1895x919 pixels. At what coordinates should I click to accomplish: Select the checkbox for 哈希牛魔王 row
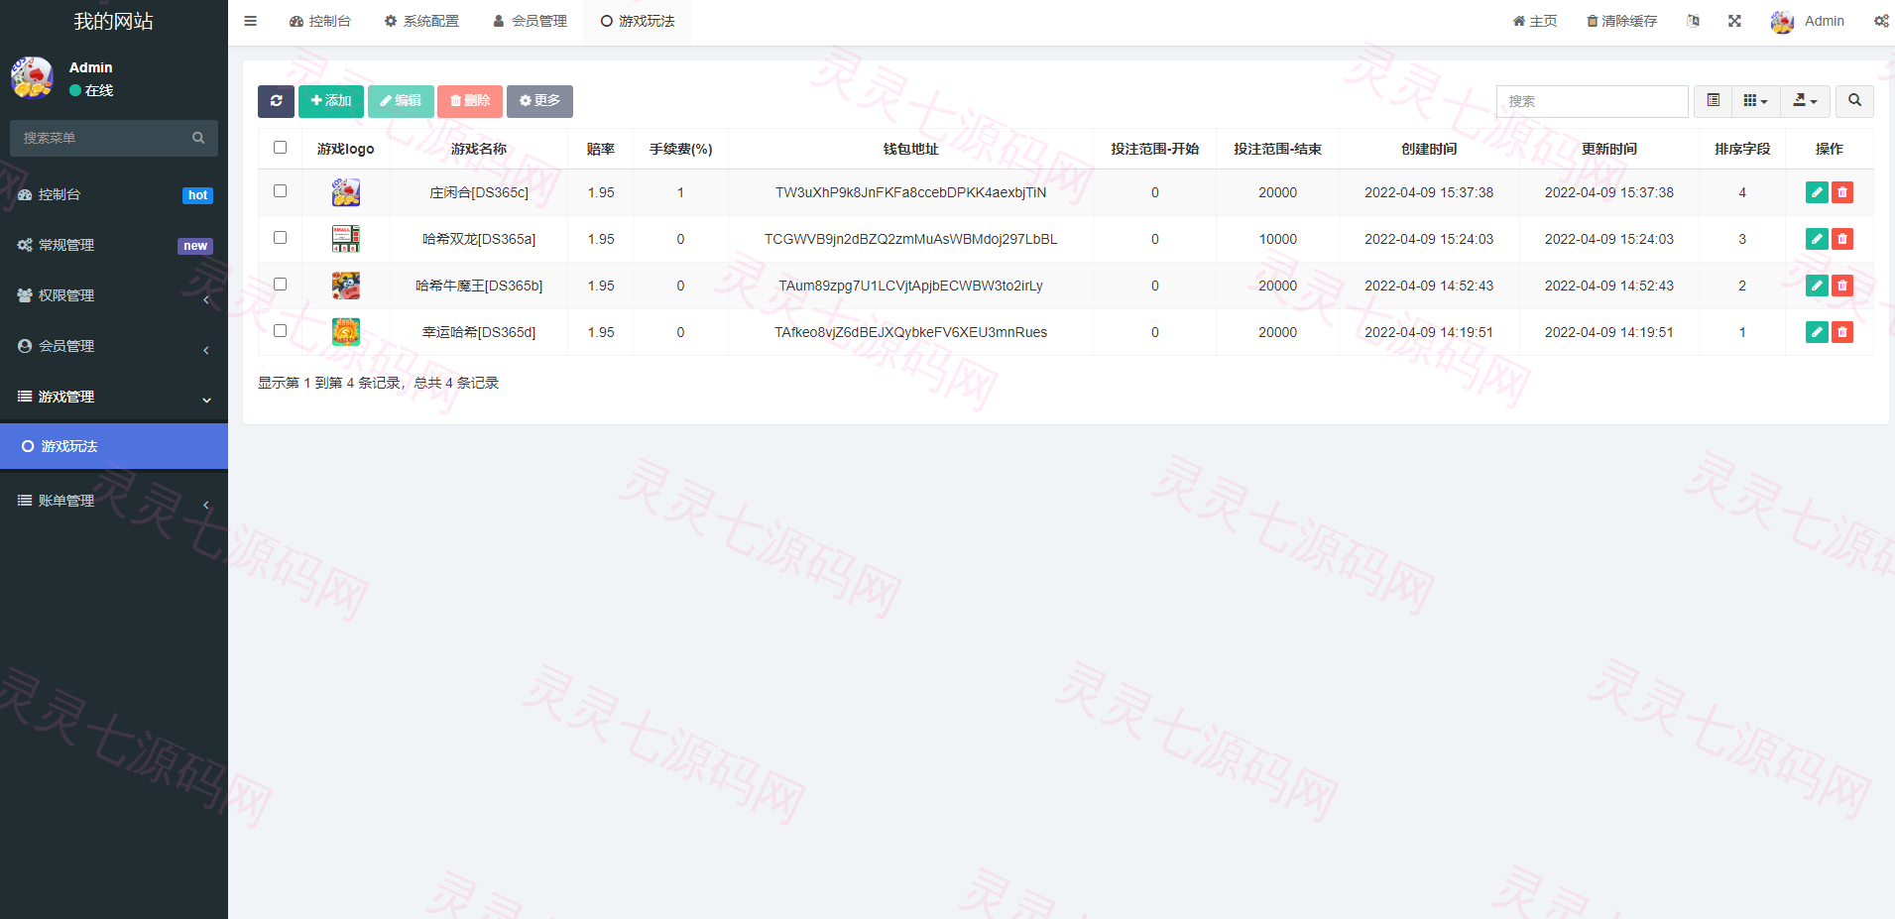pyautogui.click(x=280, y=285)
